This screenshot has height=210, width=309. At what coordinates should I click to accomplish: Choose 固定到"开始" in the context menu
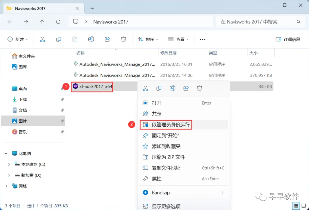coord(184,136)
